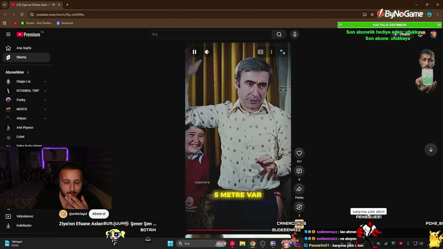Click the Windows taskbar search box

[201, 243]
